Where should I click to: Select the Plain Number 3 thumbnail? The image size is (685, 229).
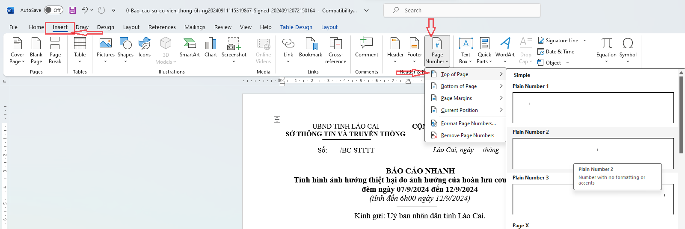coord(593,199)
